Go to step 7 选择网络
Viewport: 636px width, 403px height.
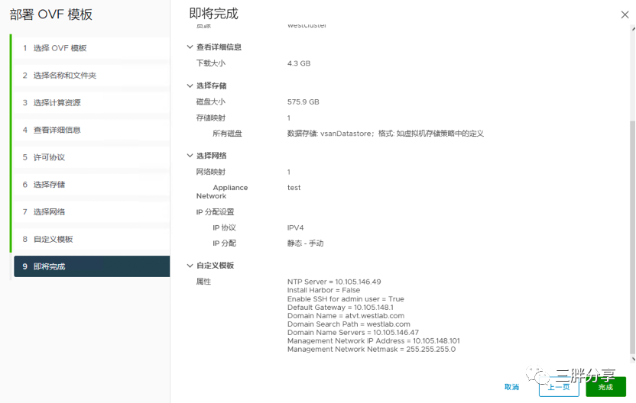(92, 212)
